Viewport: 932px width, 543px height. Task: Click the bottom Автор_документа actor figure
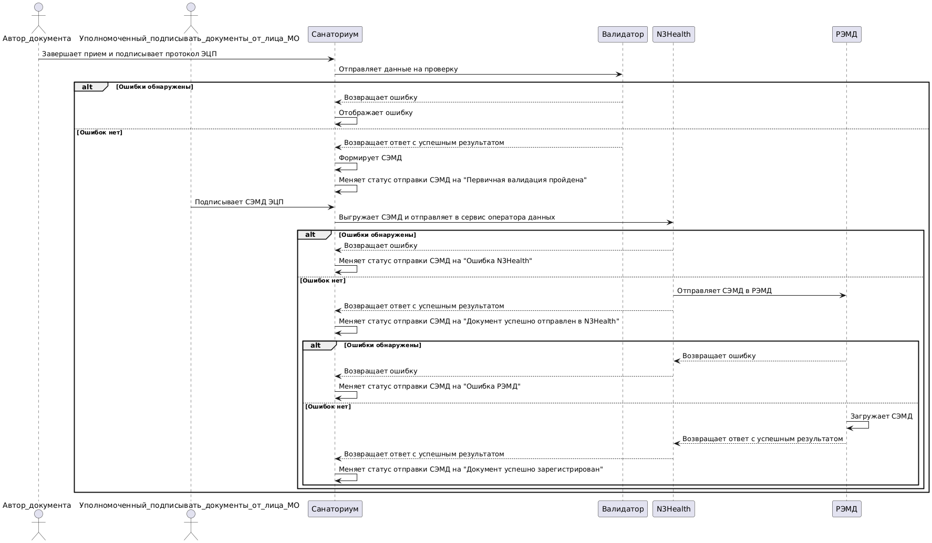pos(38,525)
